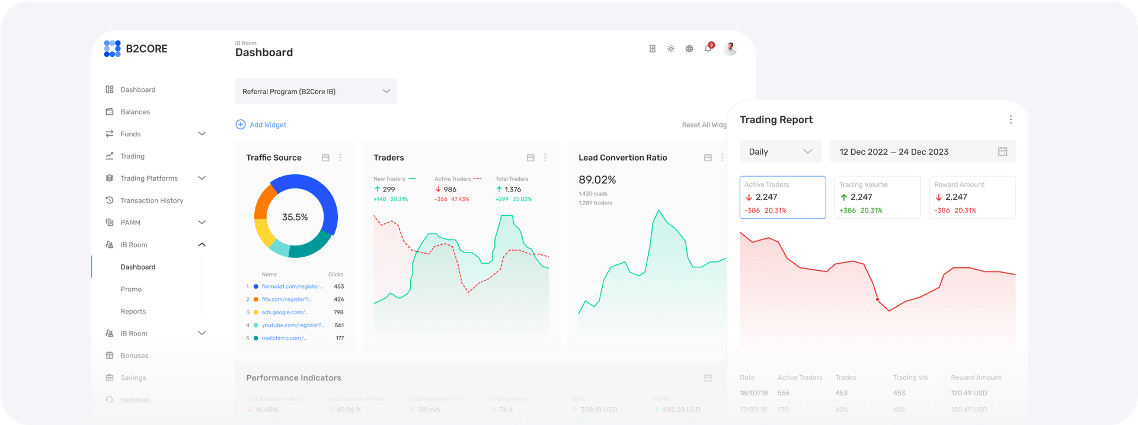1138x425 pixels.
Task: Open Lead Convertion Ratio options dots
Action: pyautogui.click(x=722, y=158)
